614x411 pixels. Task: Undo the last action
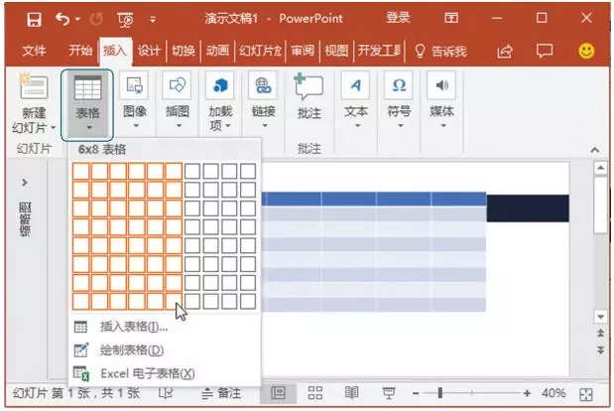pyautogui.click(x=62, y=19)
